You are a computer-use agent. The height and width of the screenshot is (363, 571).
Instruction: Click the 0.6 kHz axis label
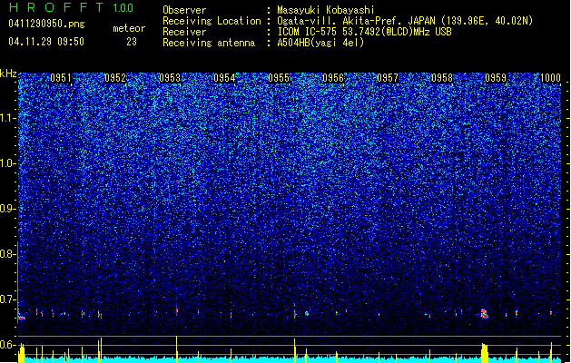8,345
